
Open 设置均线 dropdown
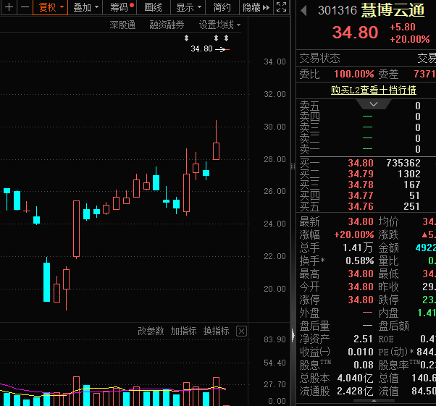(219, 25)
